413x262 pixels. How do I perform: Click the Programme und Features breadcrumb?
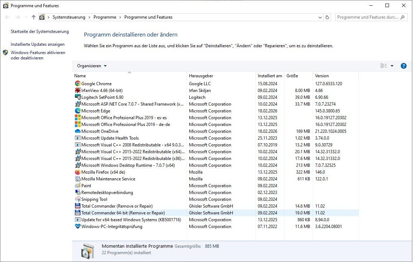[x=148, y=18]
